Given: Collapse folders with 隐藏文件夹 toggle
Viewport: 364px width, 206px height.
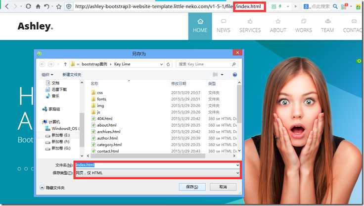Looking at the screenshot, I should (52, 188).
